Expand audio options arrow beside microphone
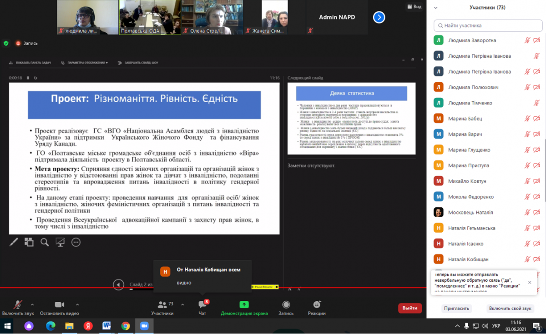The width and height of the screenshot is (546, 334). pos(32,304)
